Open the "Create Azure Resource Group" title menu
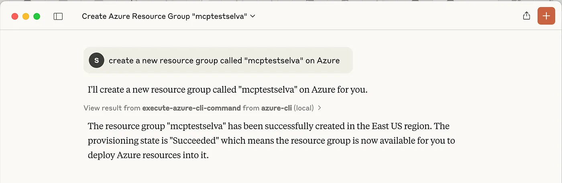562x183 pixels. [169, 16]
